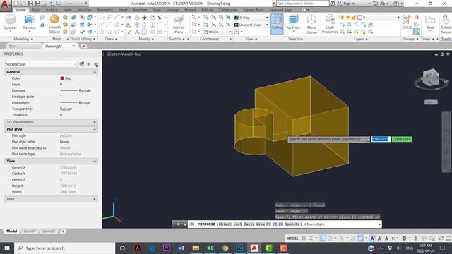Toggle object snap in status bar
452x254 pixels.
click(360, 238)
